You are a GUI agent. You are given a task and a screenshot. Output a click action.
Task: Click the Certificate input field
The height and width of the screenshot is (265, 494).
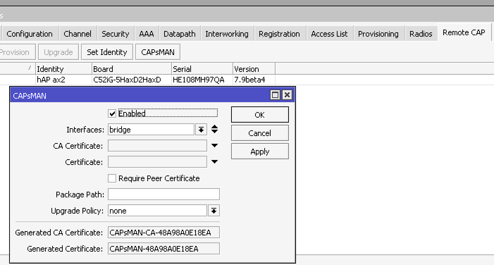157,162
